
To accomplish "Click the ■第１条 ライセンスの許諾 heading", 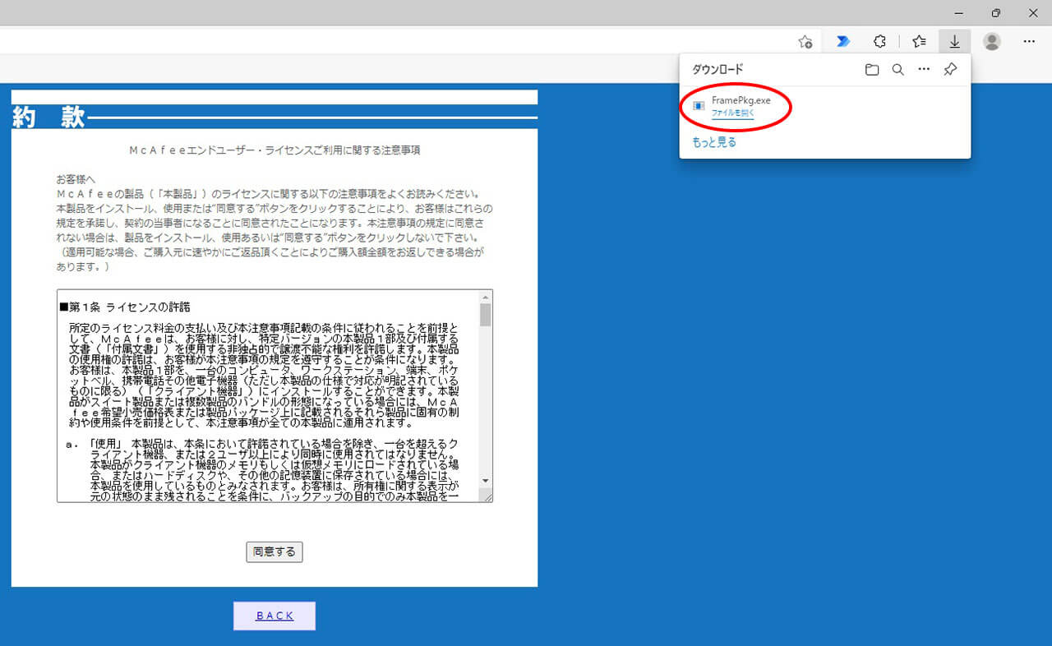I will tap(125, 307).
